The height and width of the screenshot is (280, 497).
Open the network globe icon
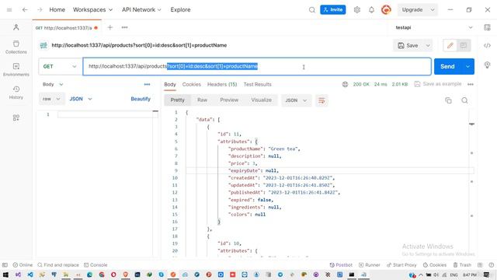pyautogui.click(x=345, y=85)
